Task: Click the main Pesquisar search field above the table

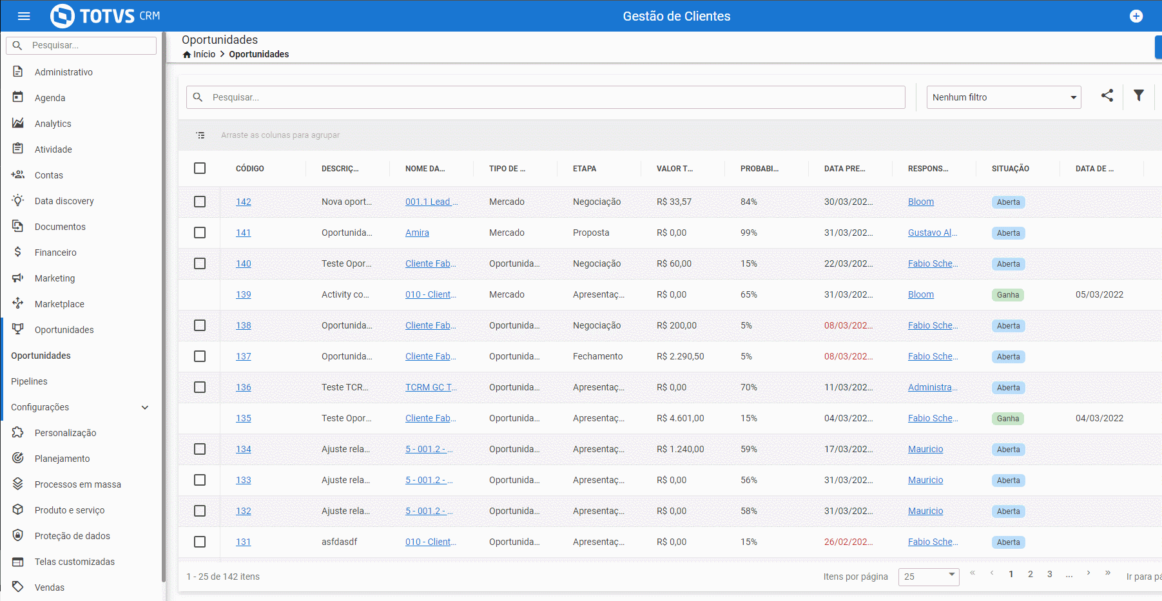Action: tap(546, 97)
